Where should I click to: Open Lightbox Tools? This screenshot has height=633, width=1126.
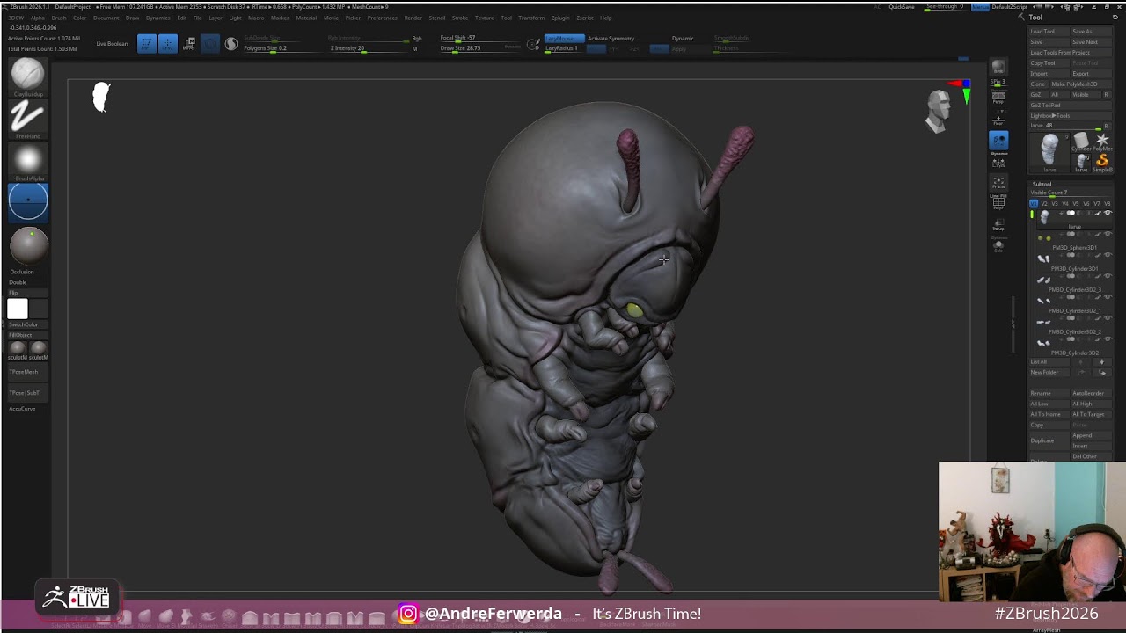1070,116
